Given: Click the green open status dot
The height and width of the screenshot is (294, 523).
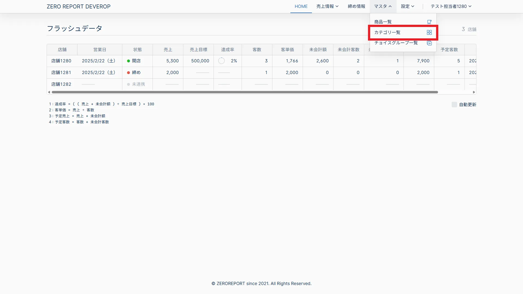Looking at the screenshot, I should click(129, 61).
